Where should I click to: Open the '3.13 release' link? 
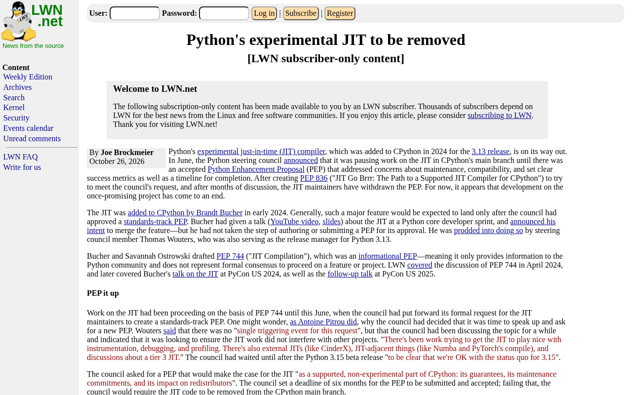490,152
